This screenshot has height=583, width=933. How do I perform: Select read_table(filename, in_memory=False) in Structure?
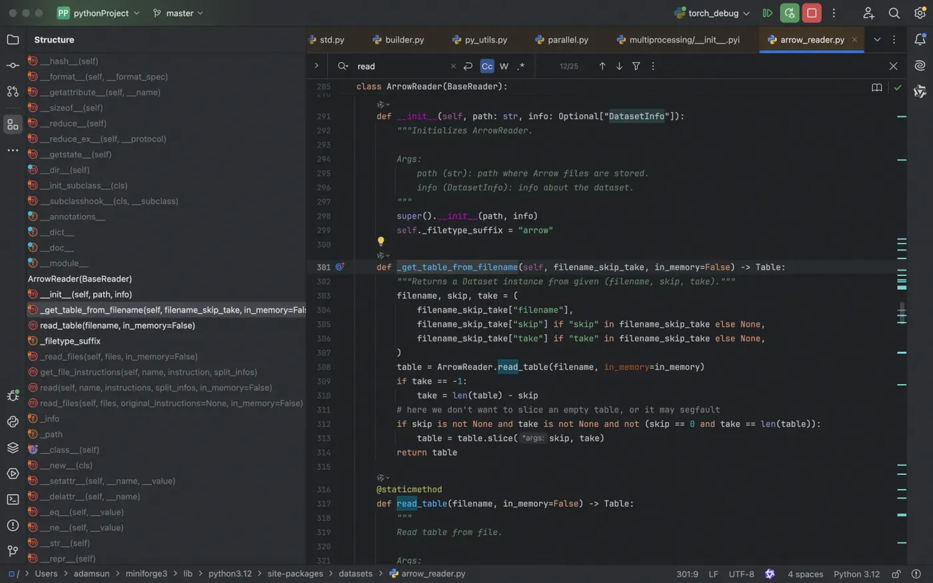coord(117,325)
